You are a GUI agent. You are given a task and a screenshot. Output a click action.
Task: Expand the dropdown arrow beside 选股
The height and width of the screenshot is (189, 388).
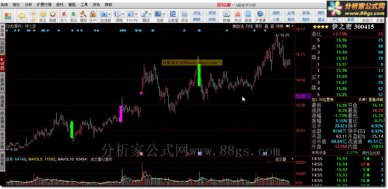coord(164,14)
